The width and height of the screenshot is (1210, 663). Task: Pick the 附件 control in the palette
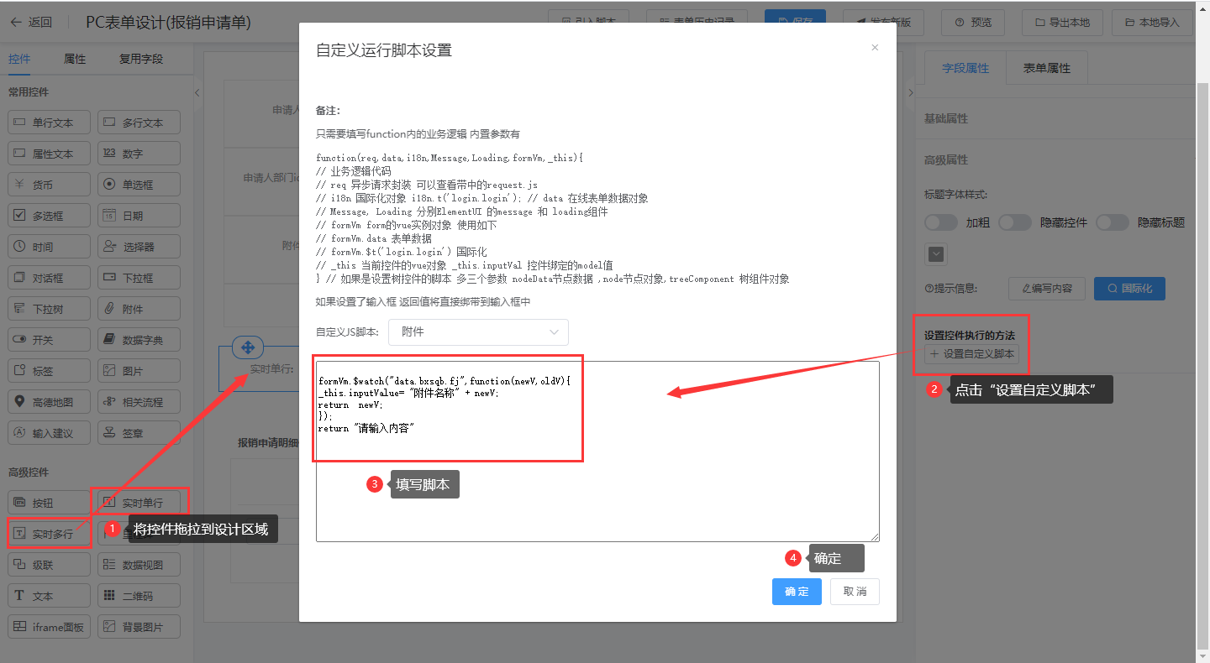pyautogui.click(x=139, y=309)
